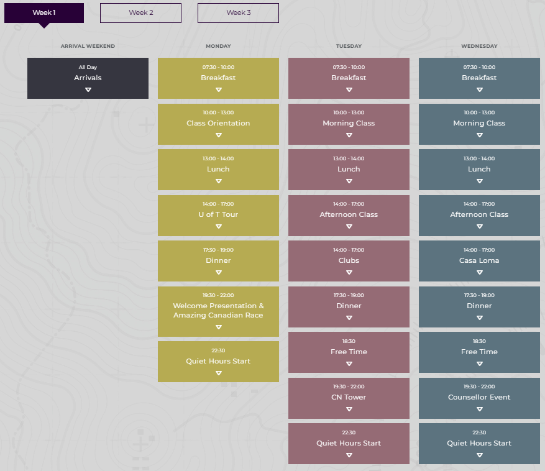Open Monday Breakfast event card
545x471 pixels.
coord(218,78)
